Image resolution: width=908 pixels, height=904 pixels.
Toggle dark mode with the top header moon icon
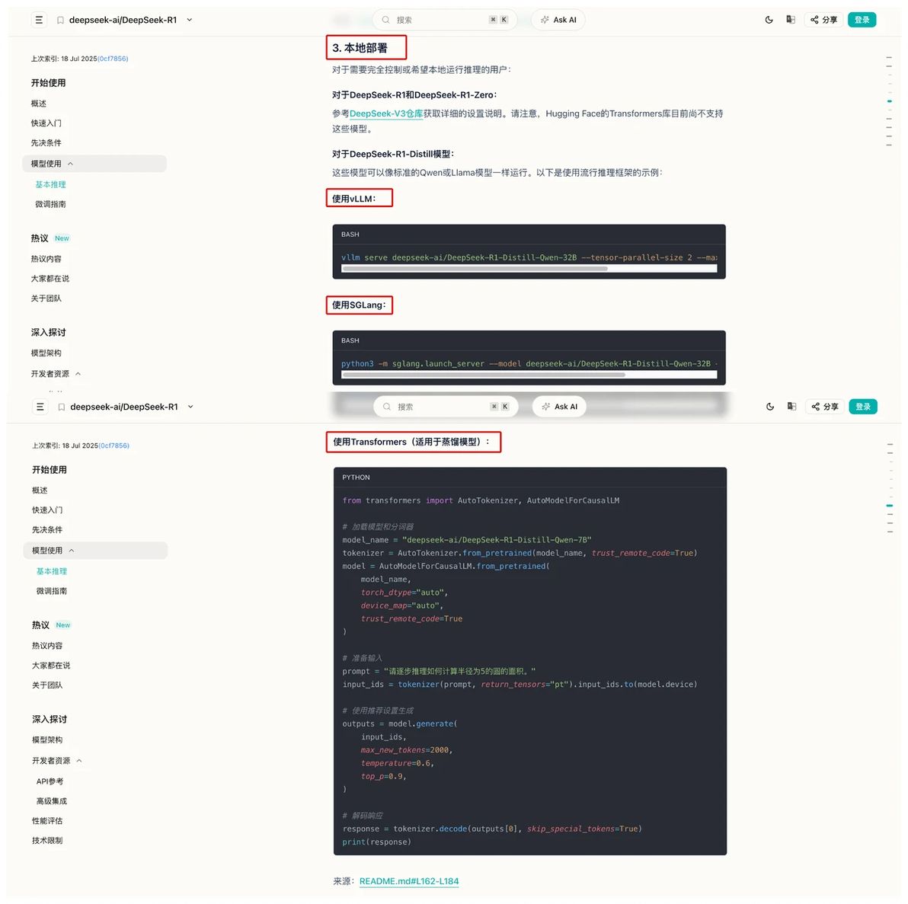(769, 20)
